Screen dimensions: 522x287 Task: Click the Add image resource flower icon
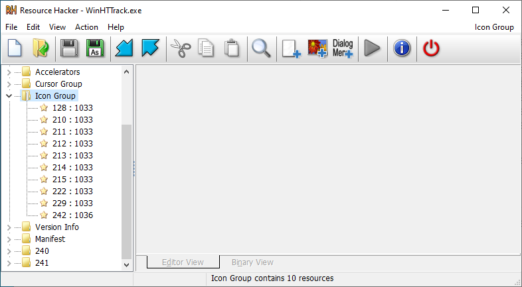(x=317, y=48)
